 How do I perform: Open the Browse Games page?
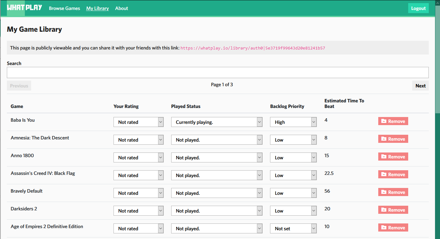tap(65, 8)
